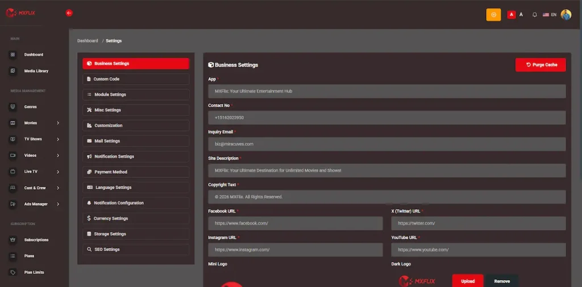Focus the App name input field
This screenshot has height=287, width=582.
click(386, 91)
